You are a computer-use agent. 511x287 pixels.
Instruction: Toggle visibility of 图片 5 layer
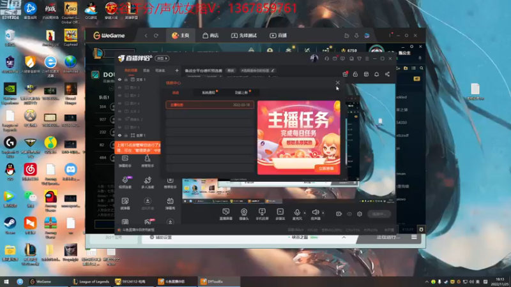[119, 127]
